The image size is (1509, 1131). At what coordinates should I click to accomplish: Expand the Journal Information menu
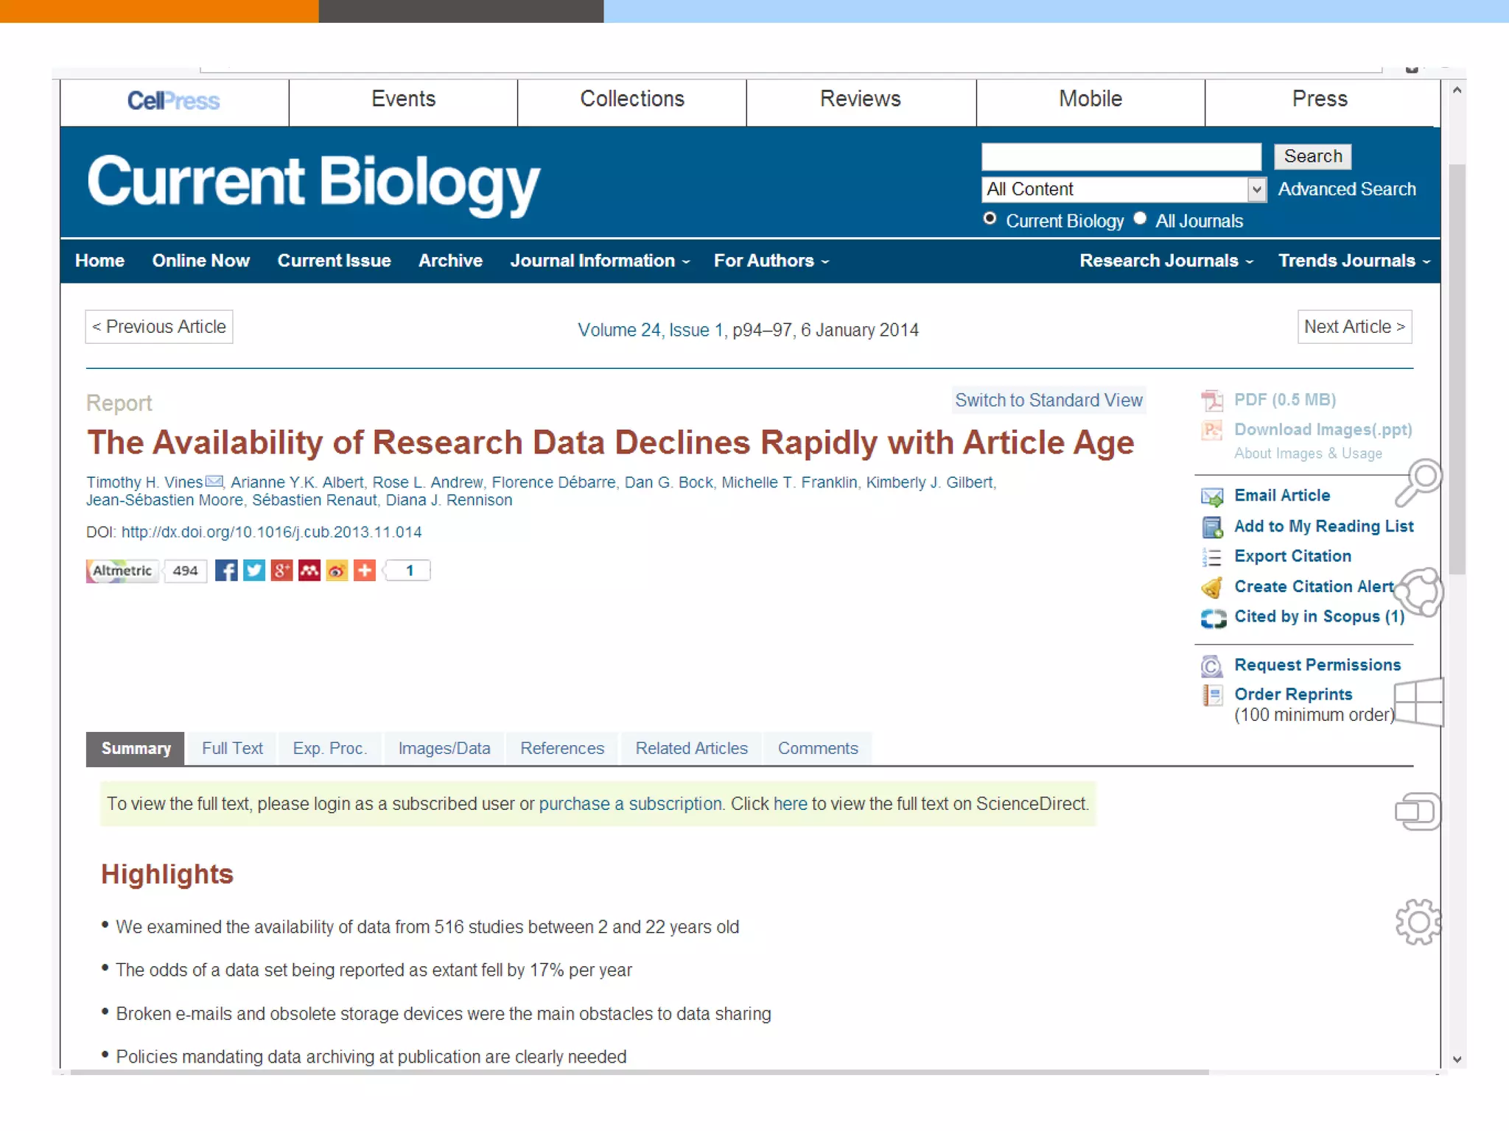click(600, 261)
